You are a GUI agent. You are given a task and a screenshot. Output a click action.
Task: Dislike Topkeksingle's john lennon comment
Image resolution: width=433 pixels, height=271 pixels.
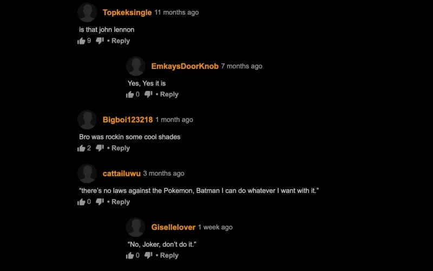pos(100,41)
